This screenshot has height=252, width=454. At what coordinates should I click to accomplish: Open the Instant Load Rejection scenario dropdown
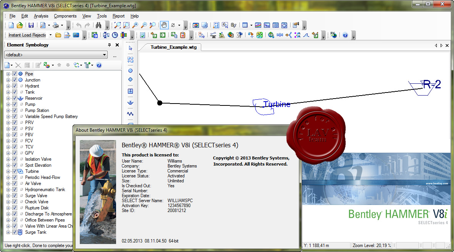tap(50, 35)
